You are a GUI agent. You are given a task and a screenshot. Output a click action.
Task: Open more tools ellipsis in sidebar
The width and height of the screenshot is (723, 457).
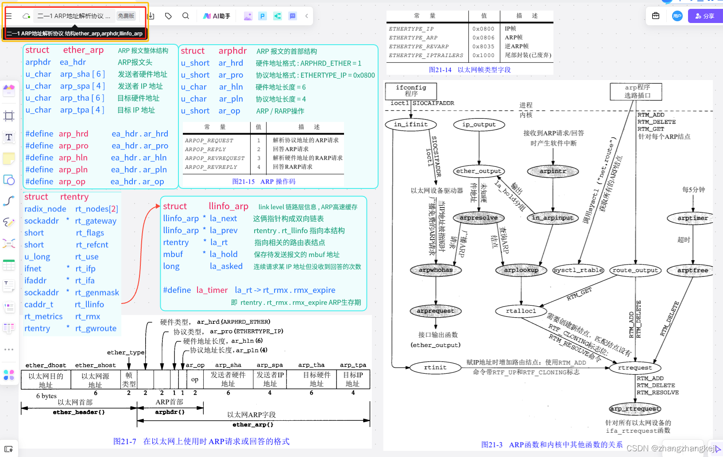(9, 349)
